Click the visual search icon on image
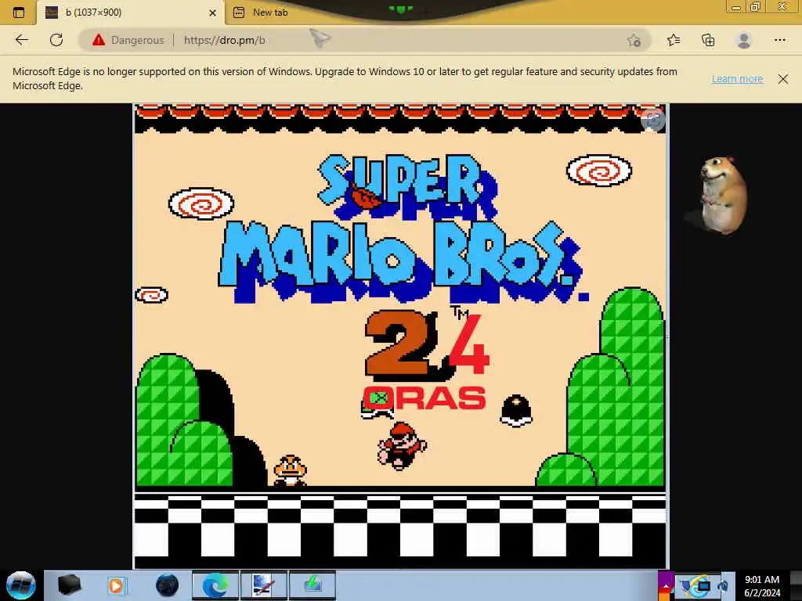 point(653,120)
